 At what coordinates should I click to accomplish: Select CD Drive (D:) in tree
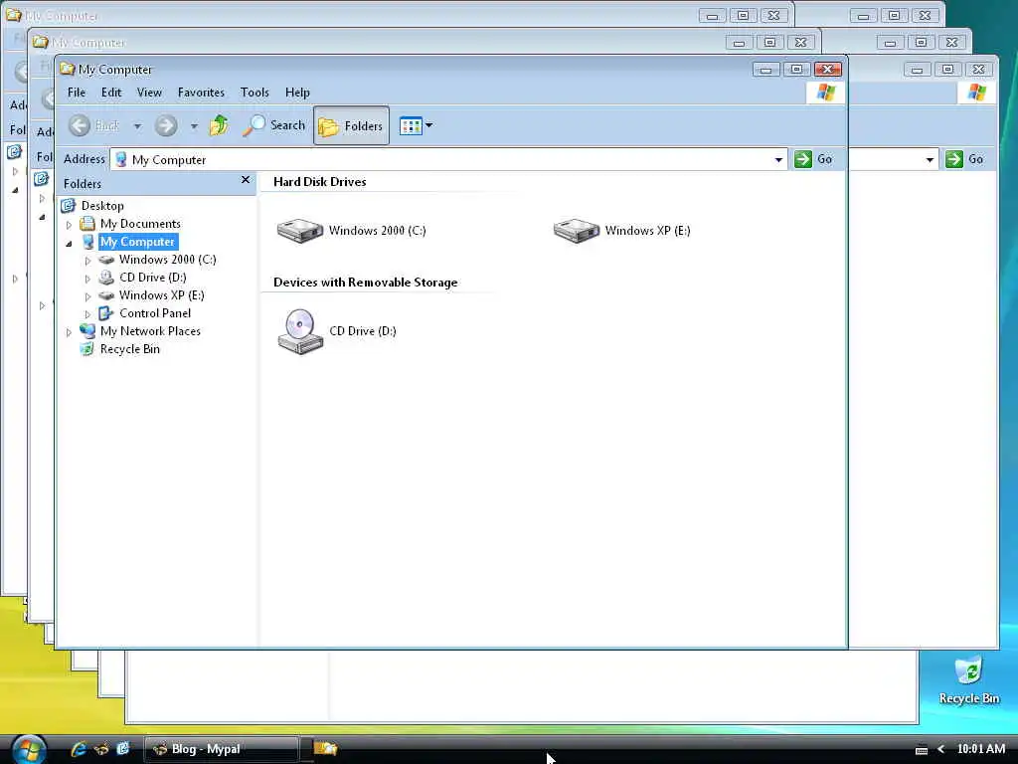click(x=152, y=278)
